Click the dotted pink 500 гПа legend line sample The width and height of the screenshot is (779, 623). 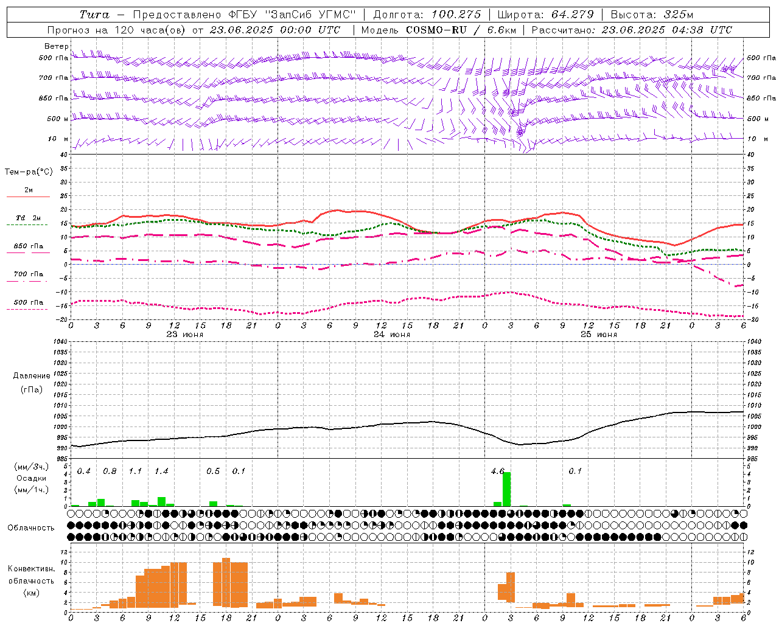coord(28,310)
